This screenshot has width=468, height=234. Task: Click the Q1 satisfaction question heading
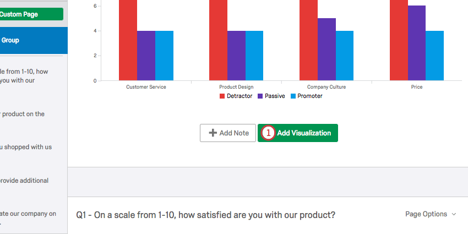point(205,214)
